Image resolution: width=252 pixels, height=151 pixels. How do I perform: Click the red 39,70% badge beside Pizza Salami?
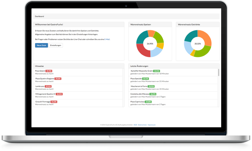click(x=49, y=71)
